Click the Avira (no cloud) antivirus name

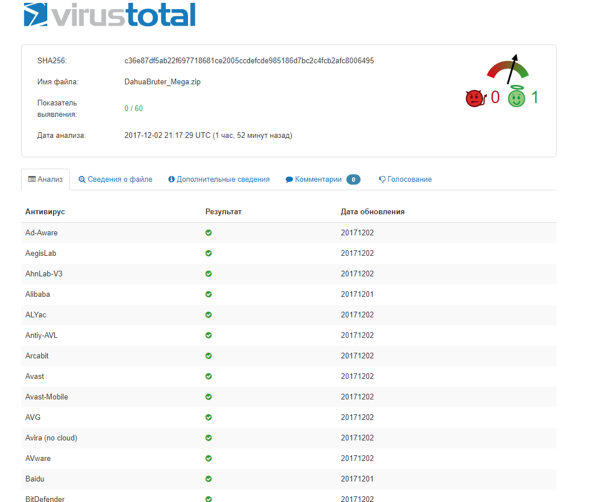[x=51, y=438]
